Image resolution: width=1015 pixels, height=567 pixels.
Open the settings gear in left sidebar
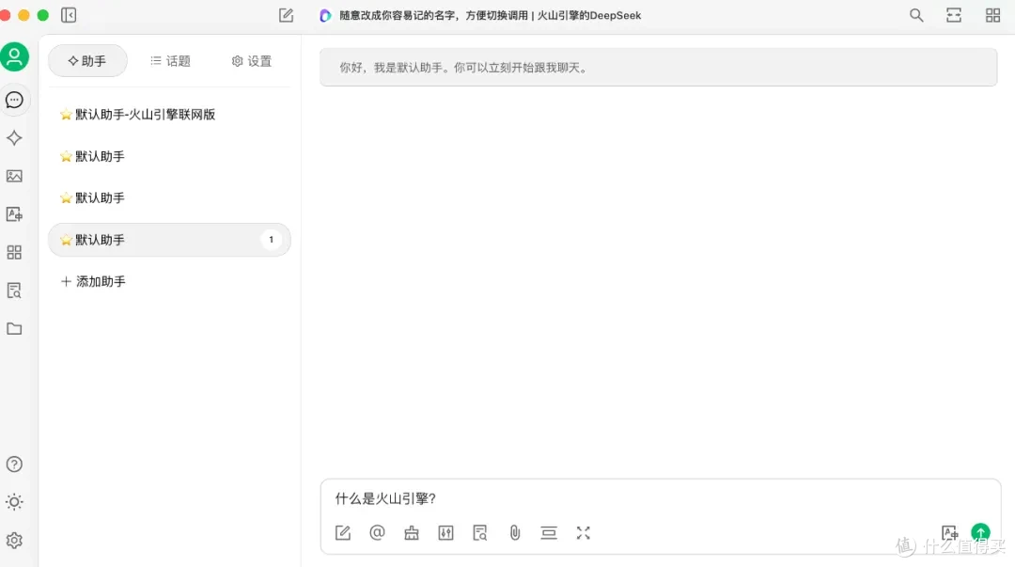(x=14, y=541)
